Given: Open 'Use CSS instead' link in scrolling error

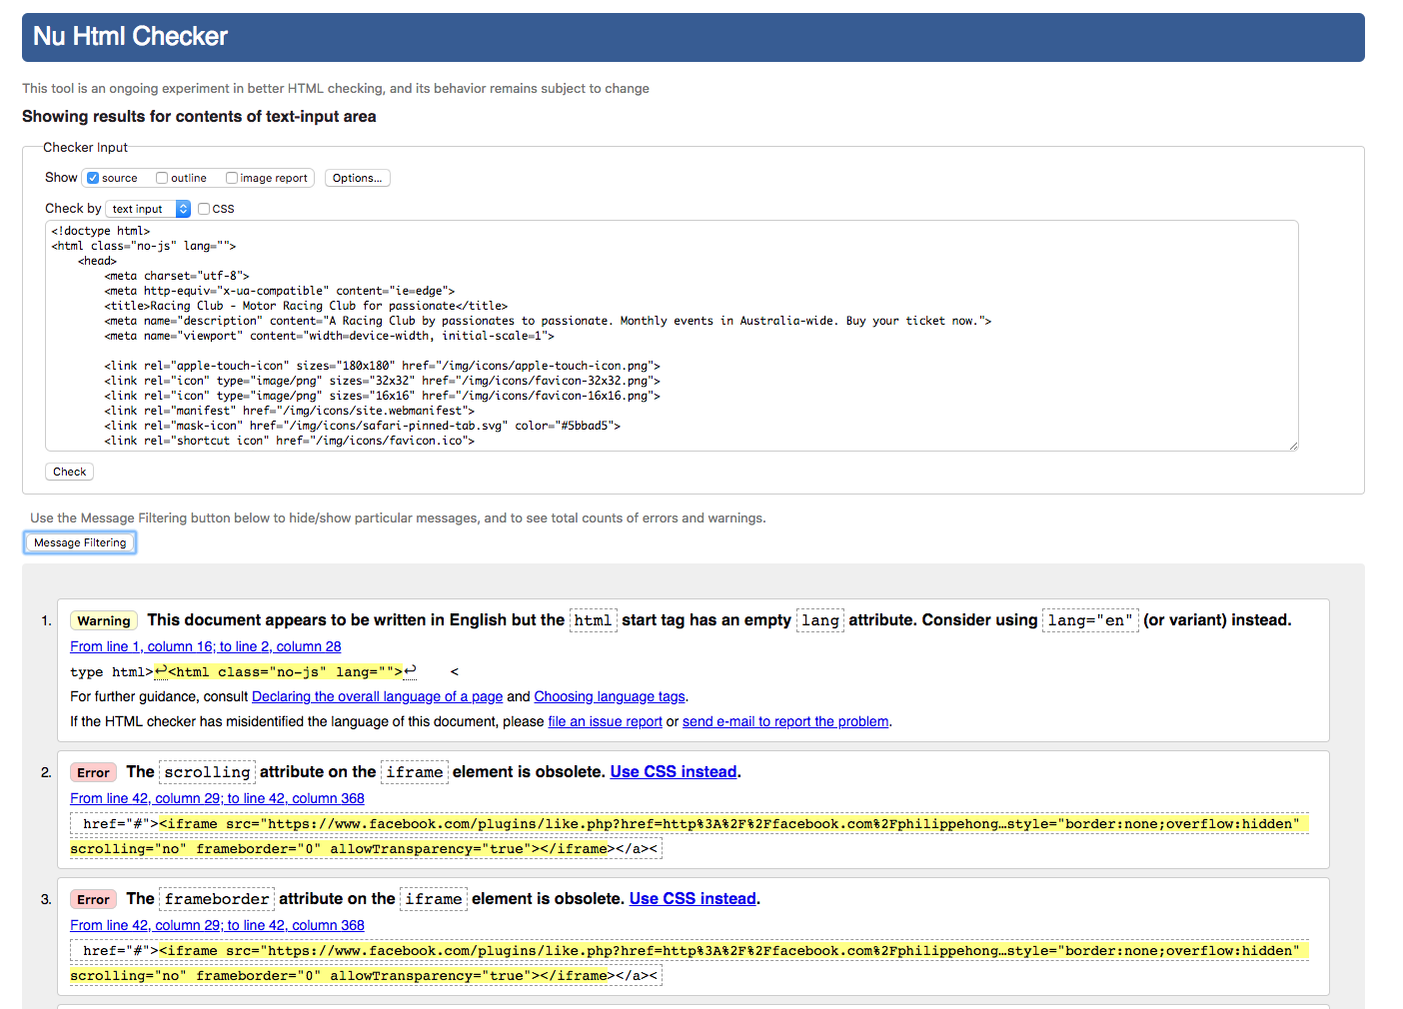Looking at the screenshot, I should click(x=674, y=772).
